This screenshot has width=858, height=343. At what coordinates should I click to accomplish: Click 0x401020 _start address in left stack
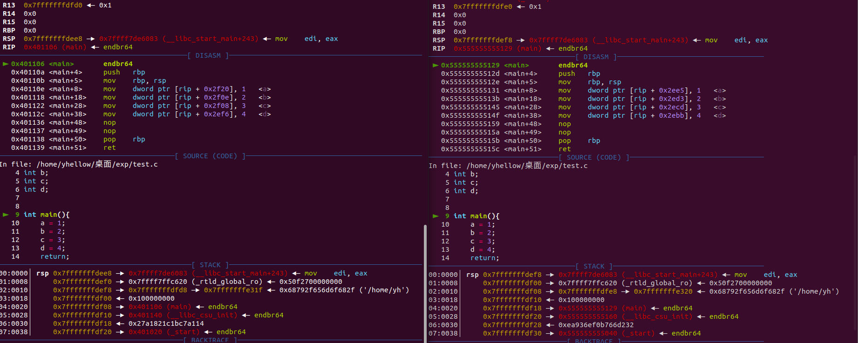click(145, 332)
